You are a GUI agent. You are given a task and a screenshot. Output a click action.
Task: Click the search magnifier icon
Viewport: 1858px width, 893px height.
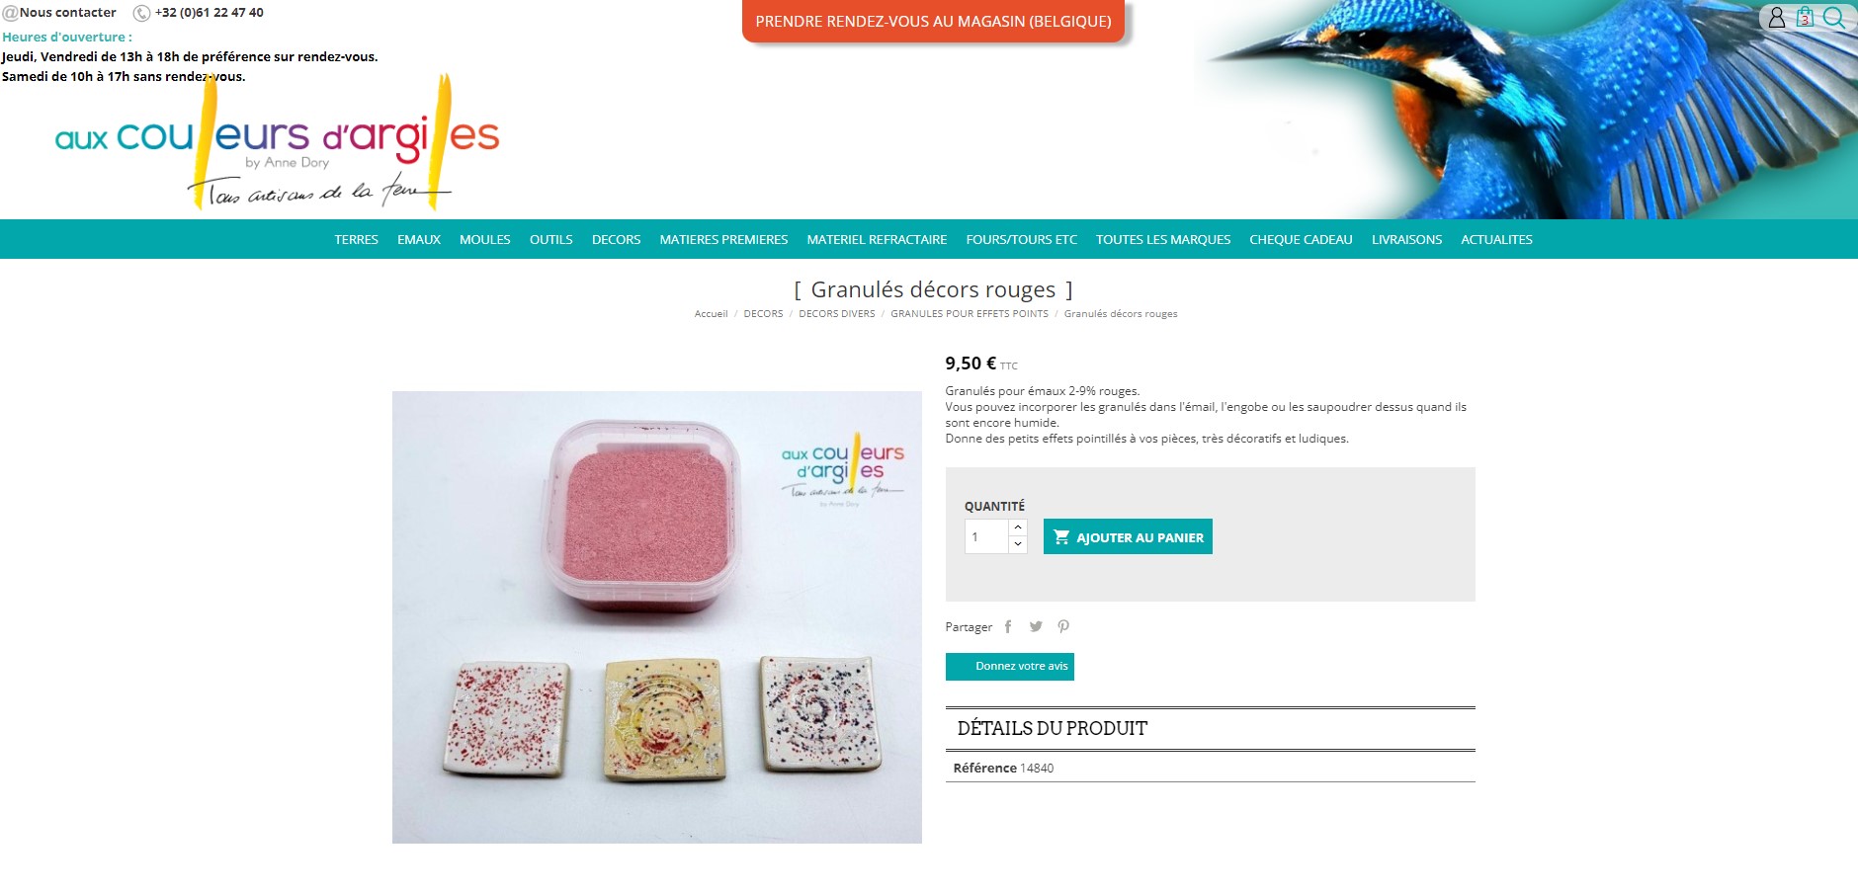1834,17
